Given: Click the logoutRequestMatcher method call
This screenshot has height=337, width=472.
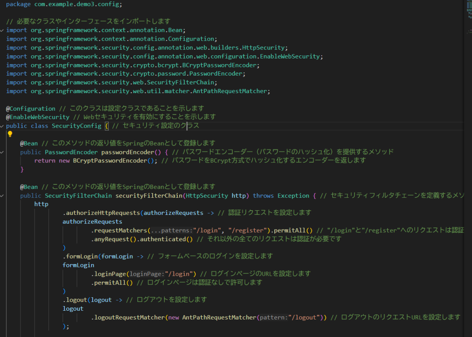Looking at the screenshot, I should point(128,317).
